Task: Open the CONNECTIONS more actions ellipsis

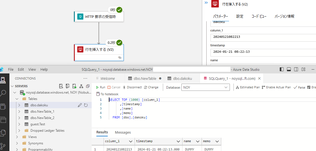Action: (85, 78)
